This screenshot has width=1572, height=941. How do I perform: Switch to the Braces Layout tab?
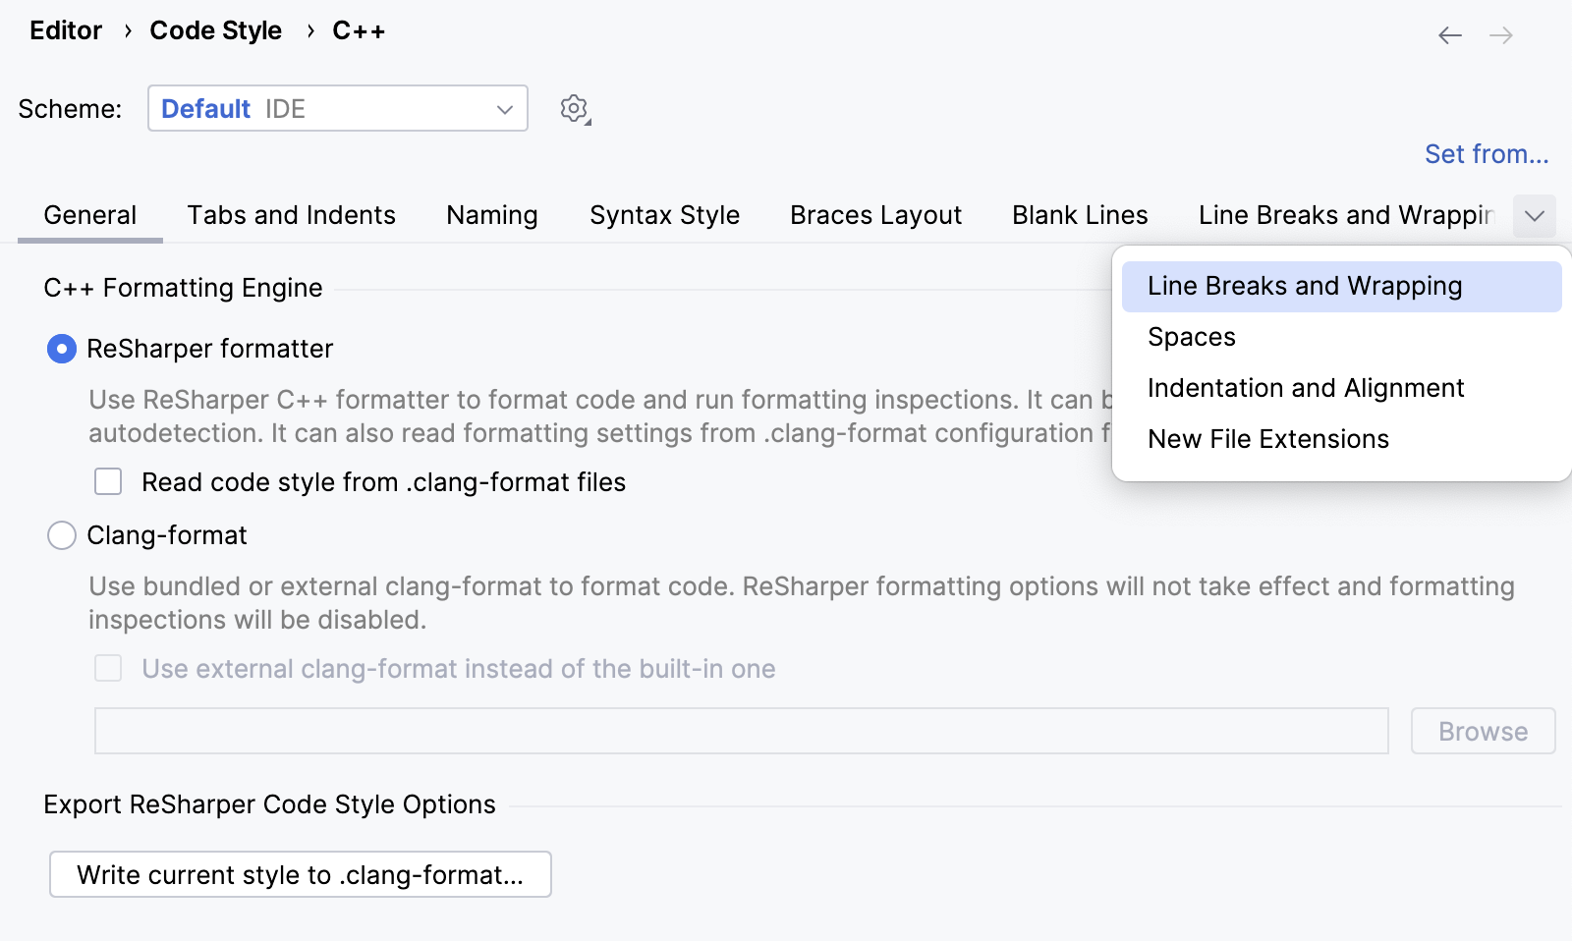tap(875, 215)
